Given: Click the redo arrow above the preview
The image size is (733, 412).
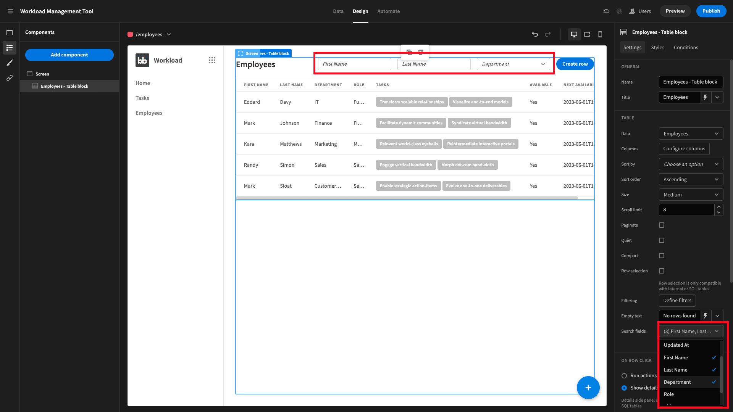Looking at the screenshot, I should click(x=548, y=34).
